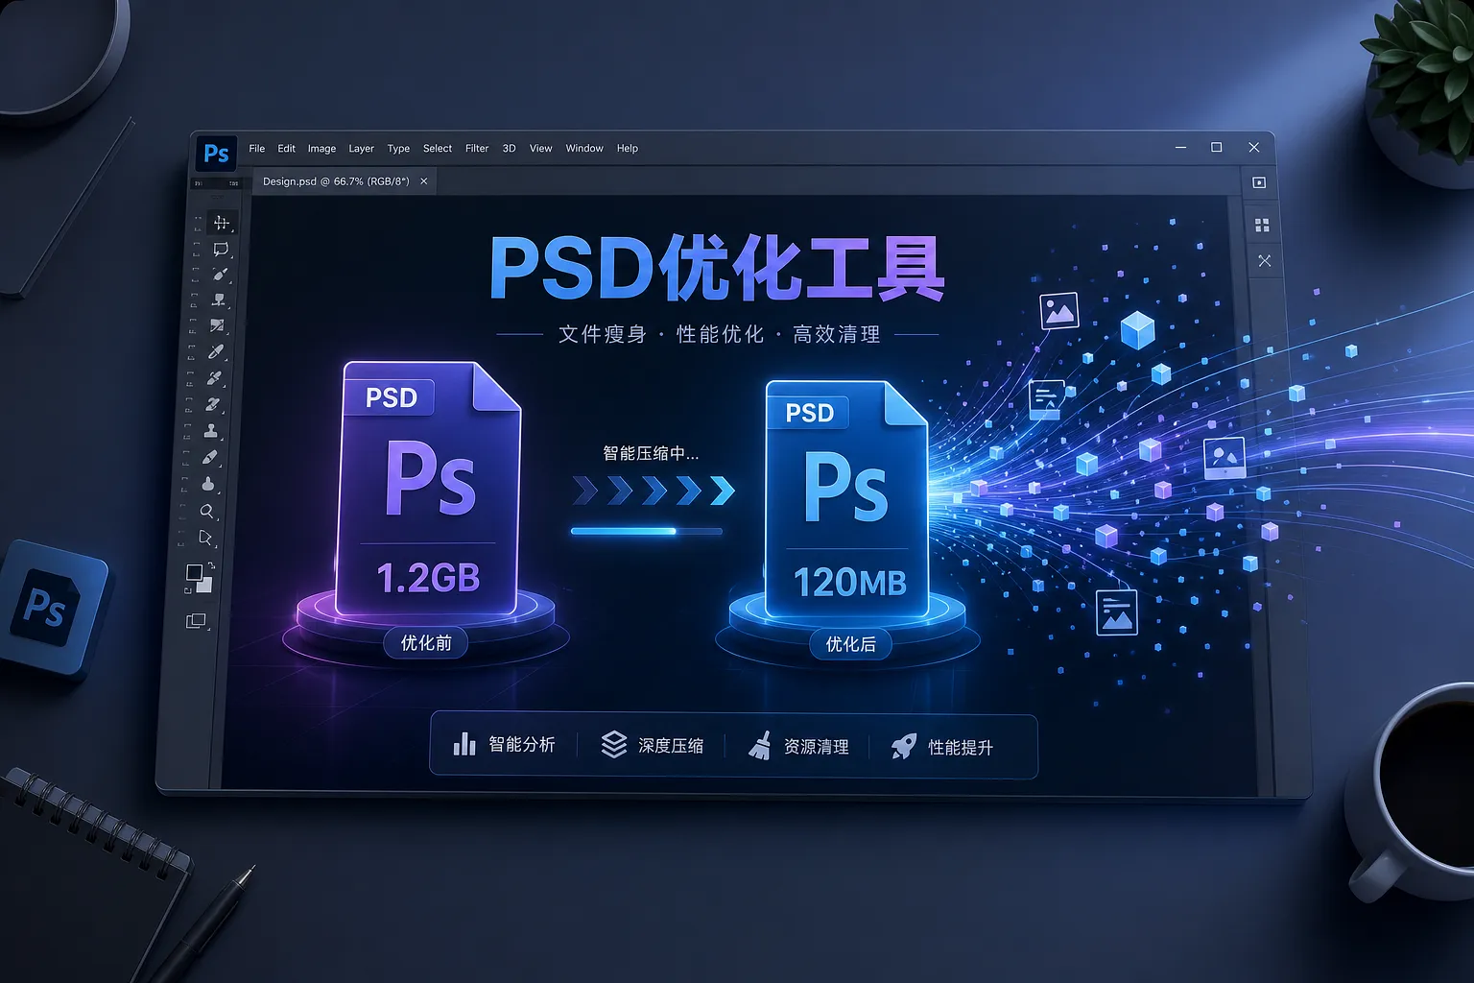
Task: Open the Layer menu
Action: 361,149
